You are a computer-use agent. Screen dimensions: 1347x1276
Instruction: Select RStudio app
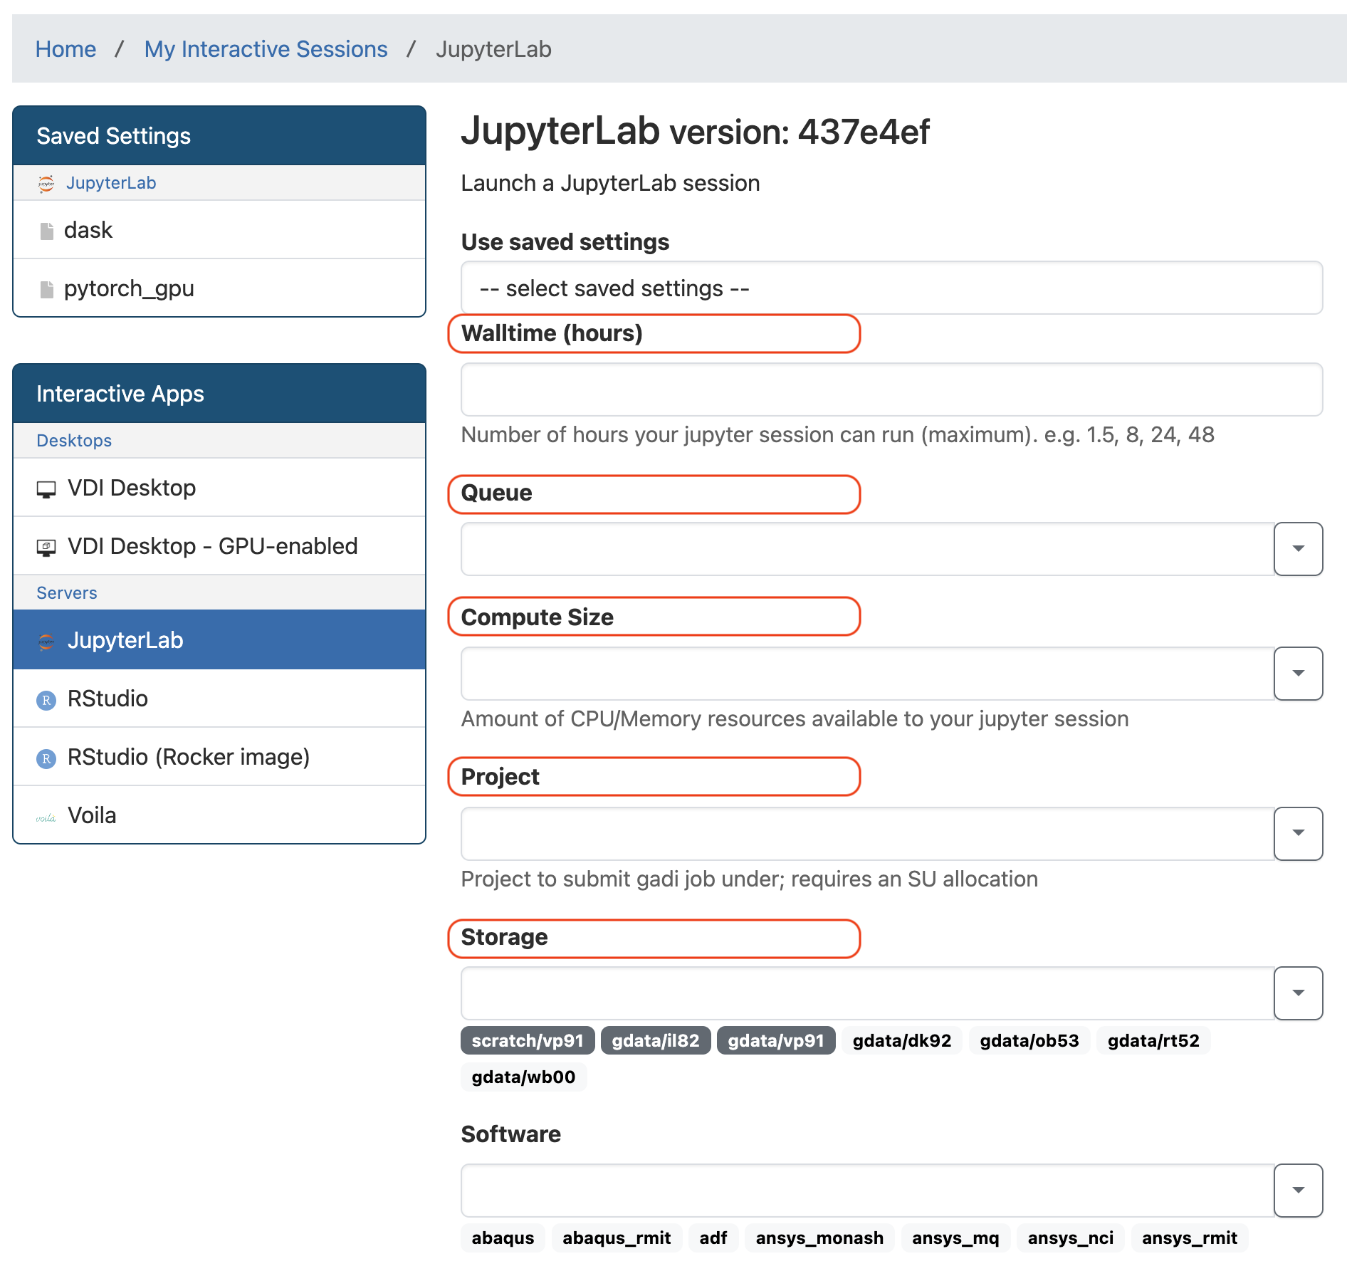pos(219,699)
